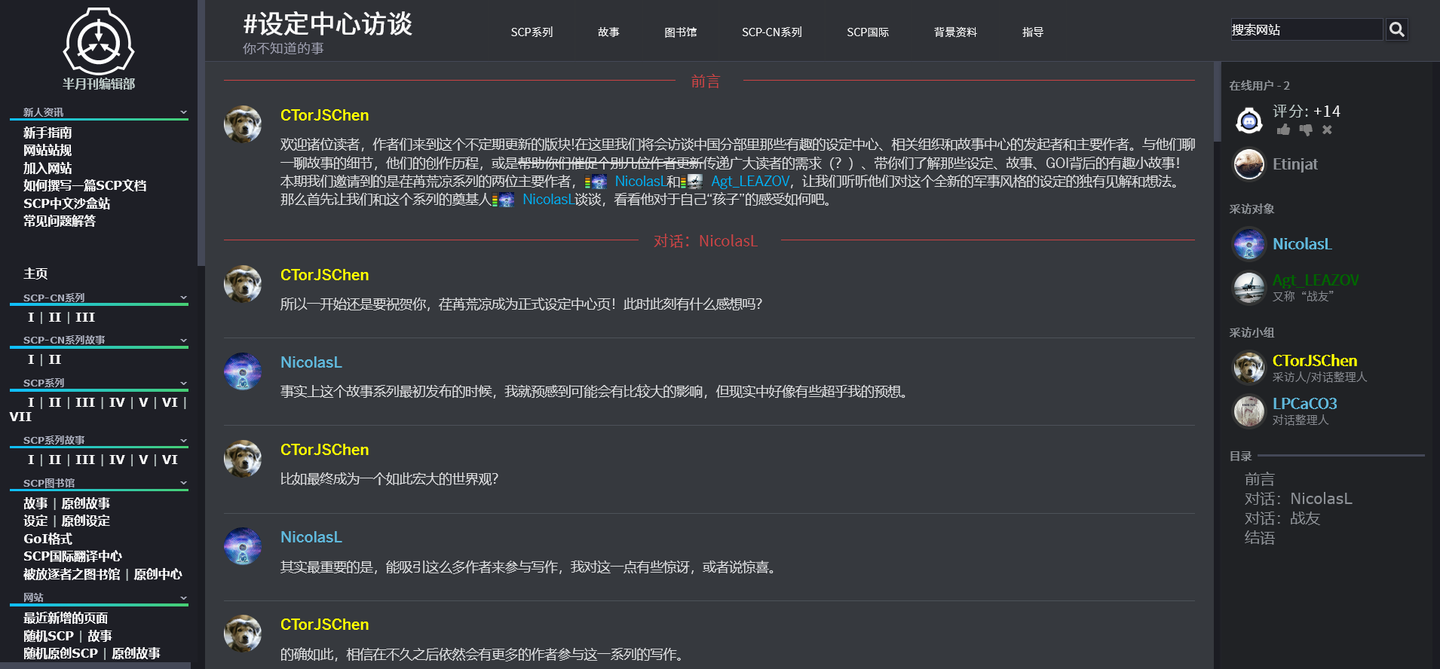Open Etinjat's avatar in online users
The image size is (1440, 669).
click(1249, 163)
